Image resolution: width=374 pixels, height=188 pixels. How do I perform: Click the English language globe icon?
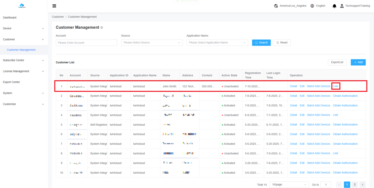click(x=312, y=6)
